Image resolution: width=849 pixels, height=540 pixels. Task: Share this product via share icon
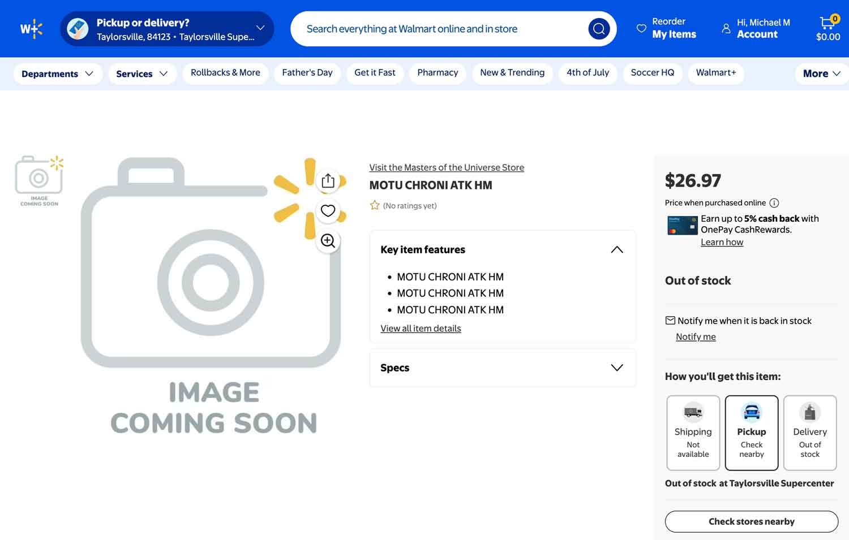pos(328,181)
